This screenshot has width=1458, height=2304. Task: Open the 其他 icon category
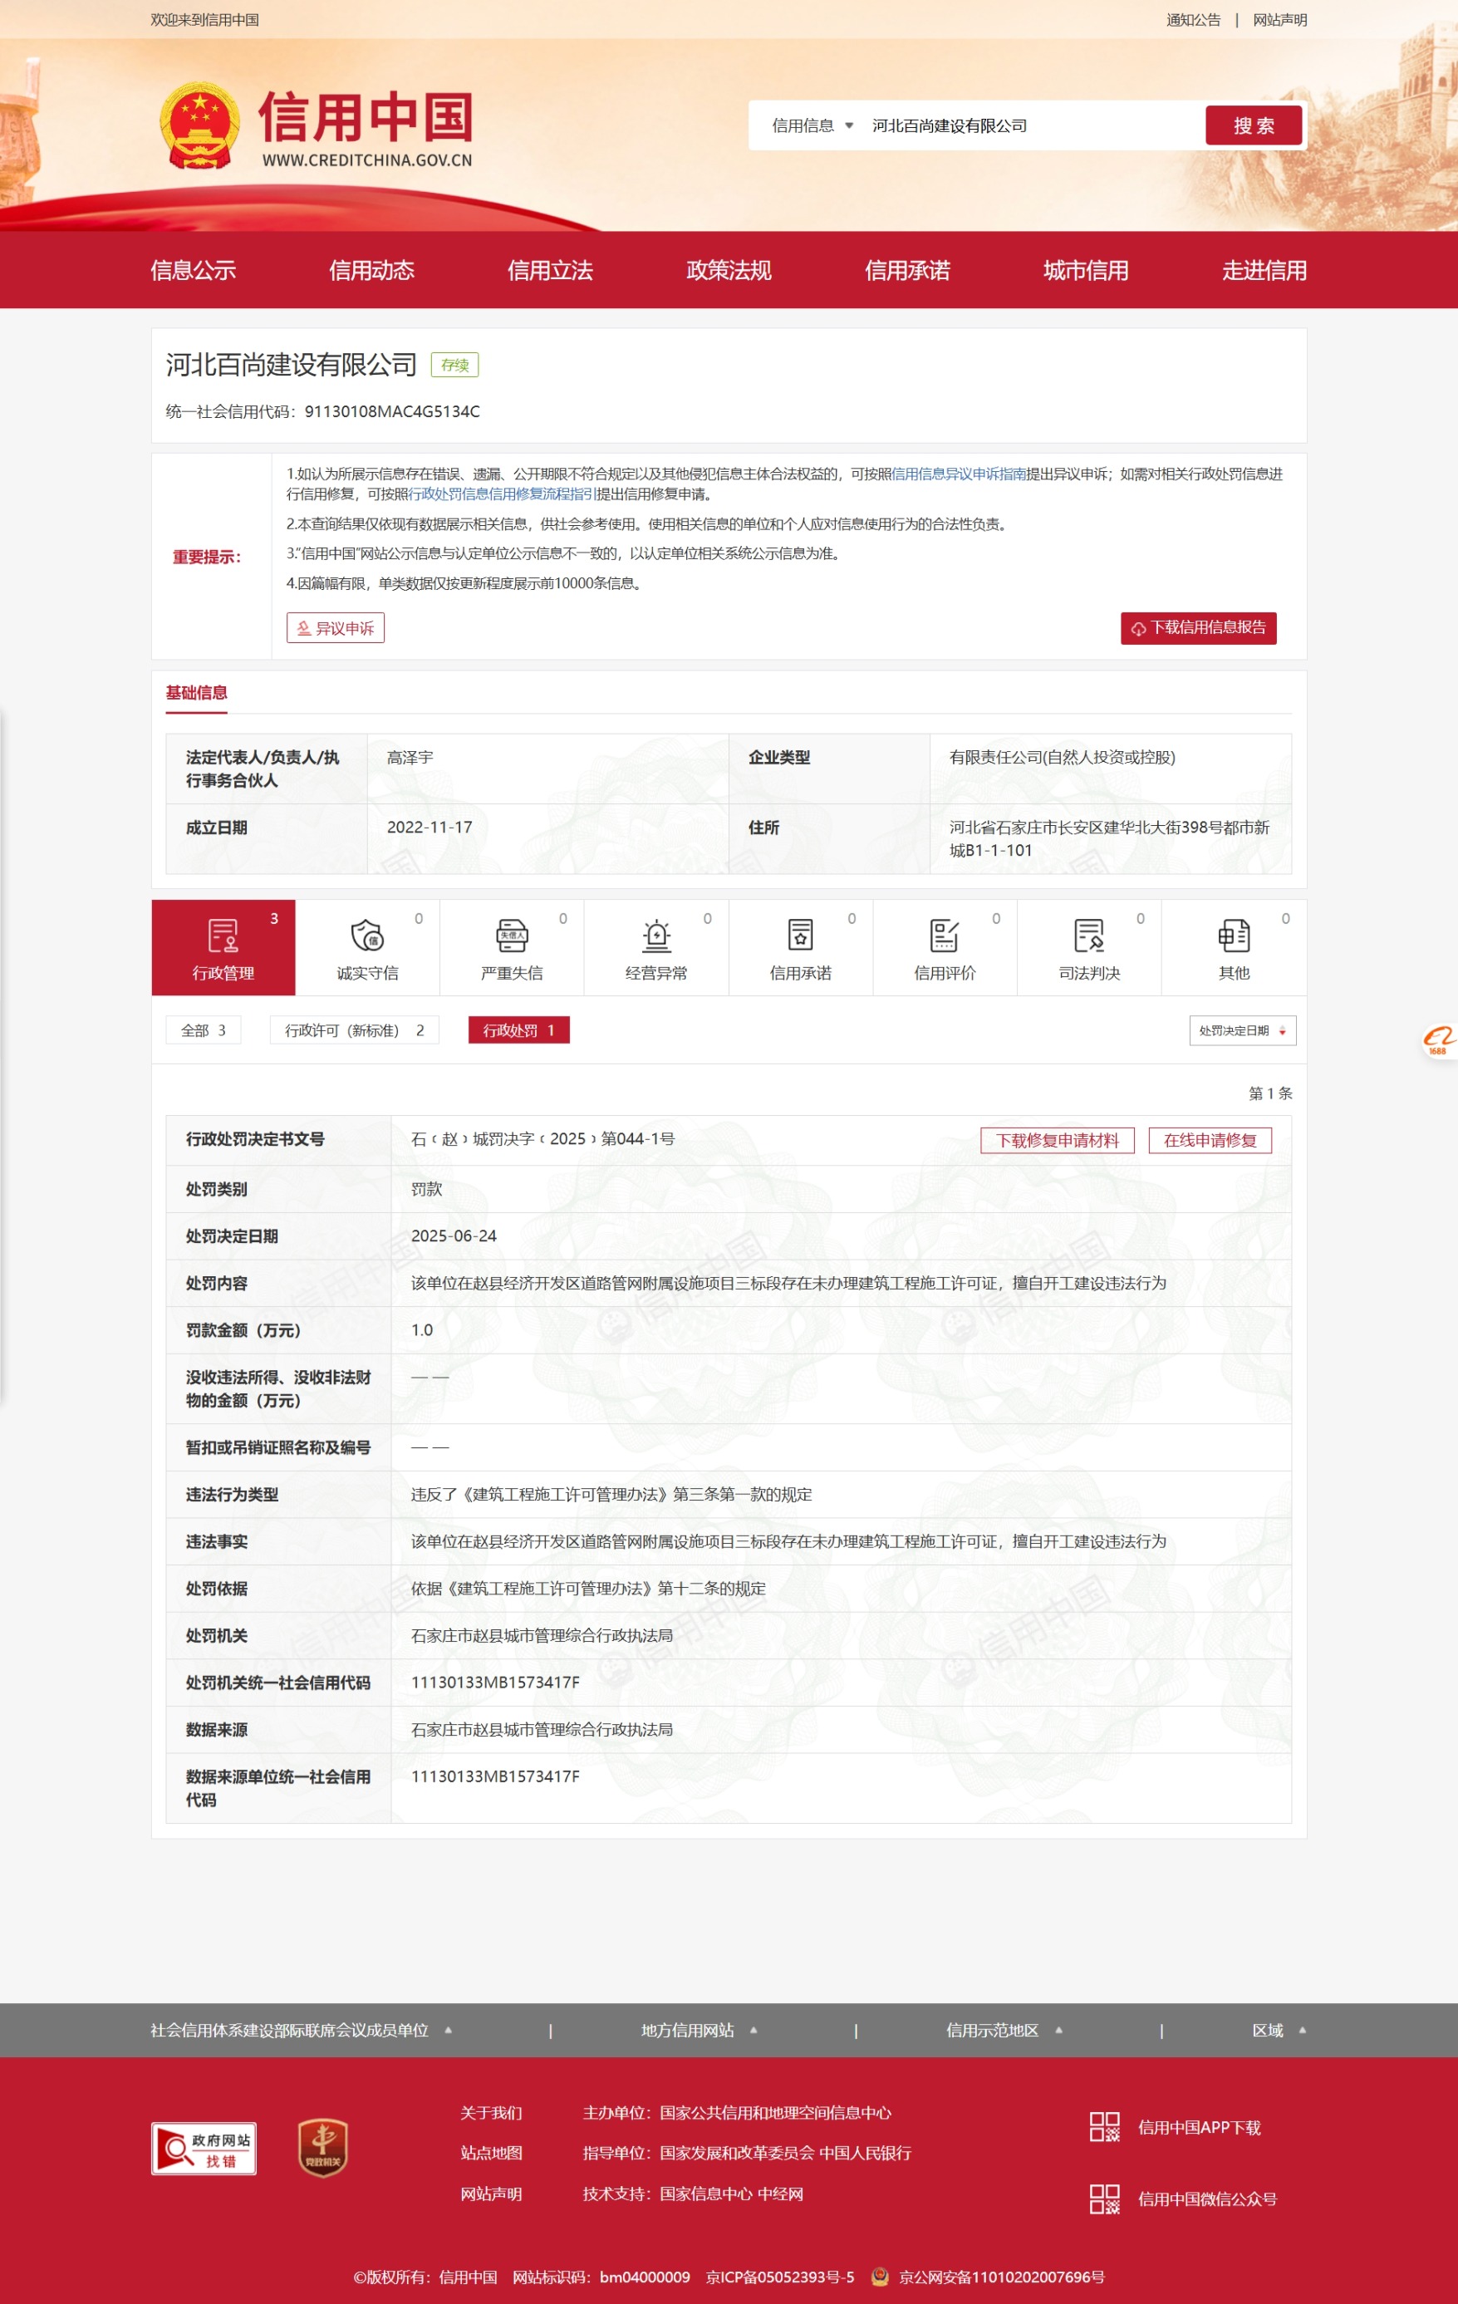[x=1233, y=947]
